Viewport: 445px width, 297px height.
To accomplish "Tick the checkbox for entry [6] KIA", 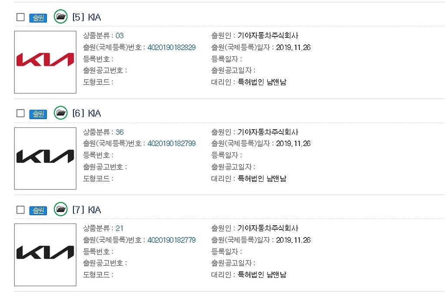I will pyautogui.click(x=20, y=113).
